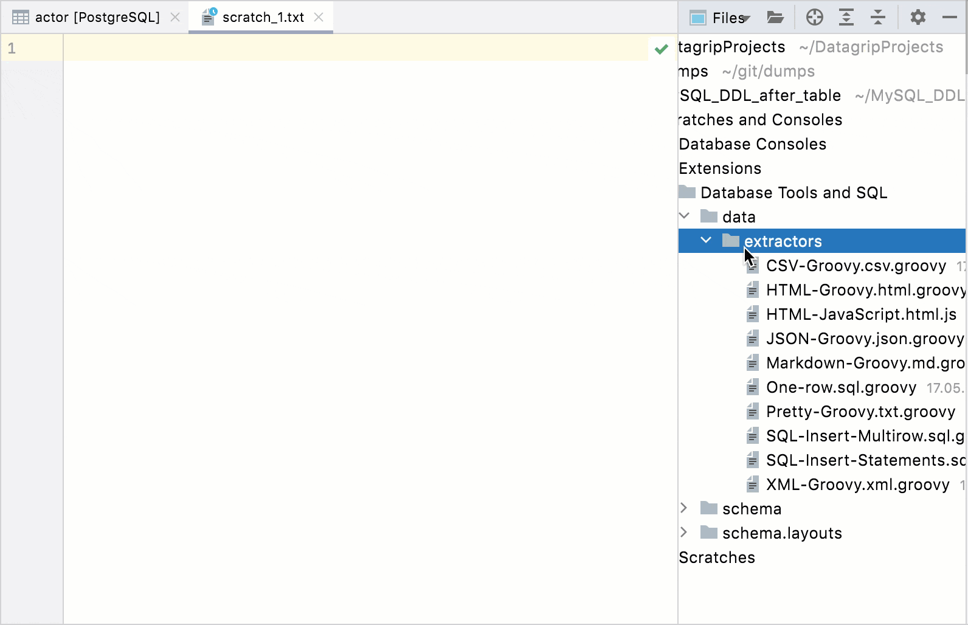Click the Collapse All icon in Files toolbar

pos(878,18)
